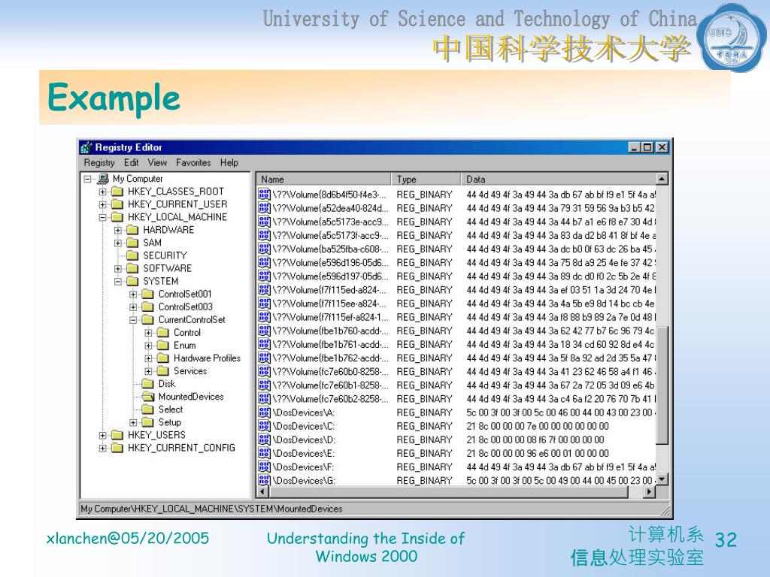The width and height of the screenshot is (770, 577).
Task: Click the vertical scrollbar down arrow
Action: click(662, 479)
